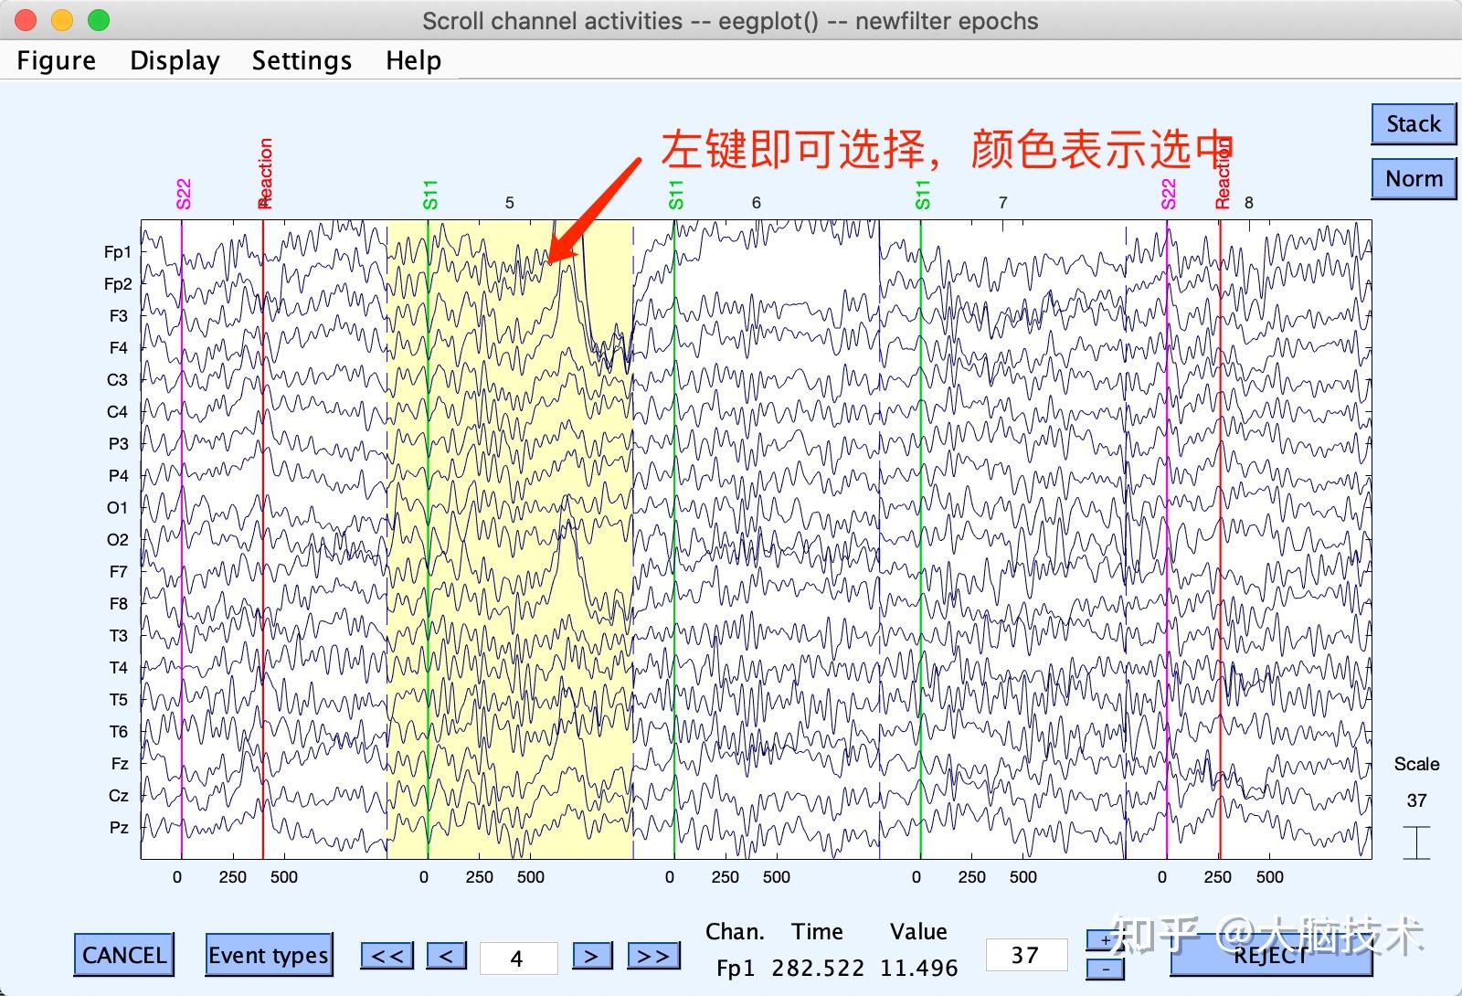The width and height of the screenshot is (1462, 996).
Task: Toggle the Norm display mode
Action: (1413, 178)
